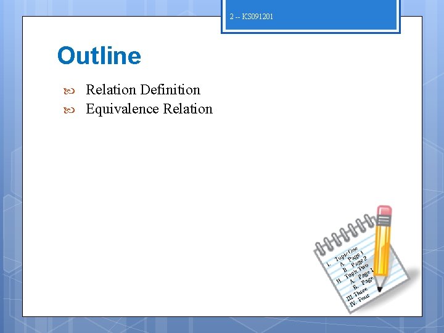Click the '2 -- KS091201' slide number label
The height and width of the screenshot is (333, 444).
point(252,17)
